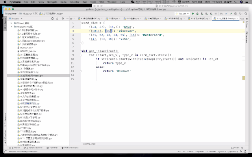Open the Favorites side tool button
The height and width of the screenshot is (157, 252).
5,137
